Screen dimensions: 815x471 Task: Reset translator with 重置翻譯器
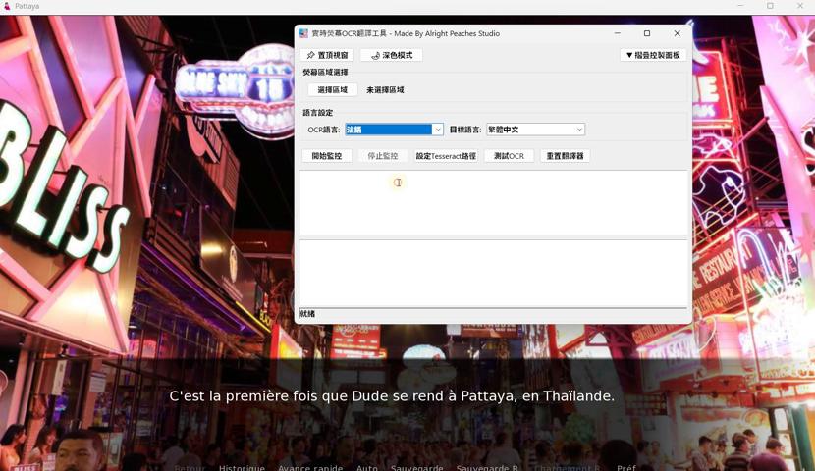pos(565,156)
